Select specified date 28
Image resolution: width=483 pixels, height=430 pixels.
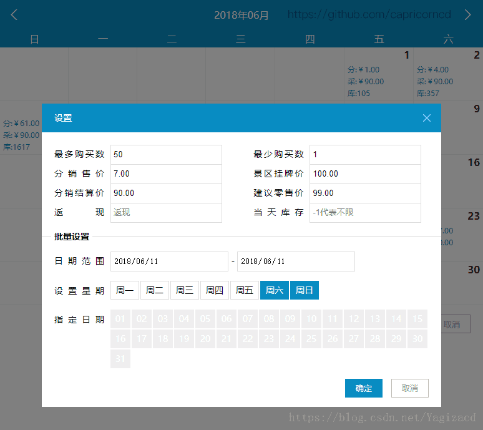(375, 339)
